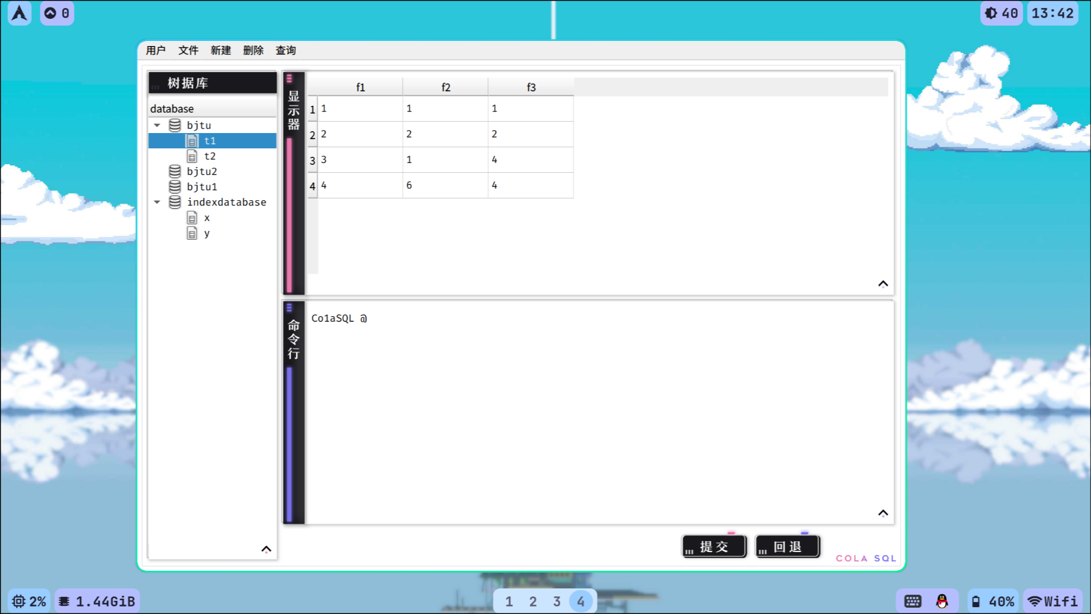Select row header 4

click(x=312, y=185)
